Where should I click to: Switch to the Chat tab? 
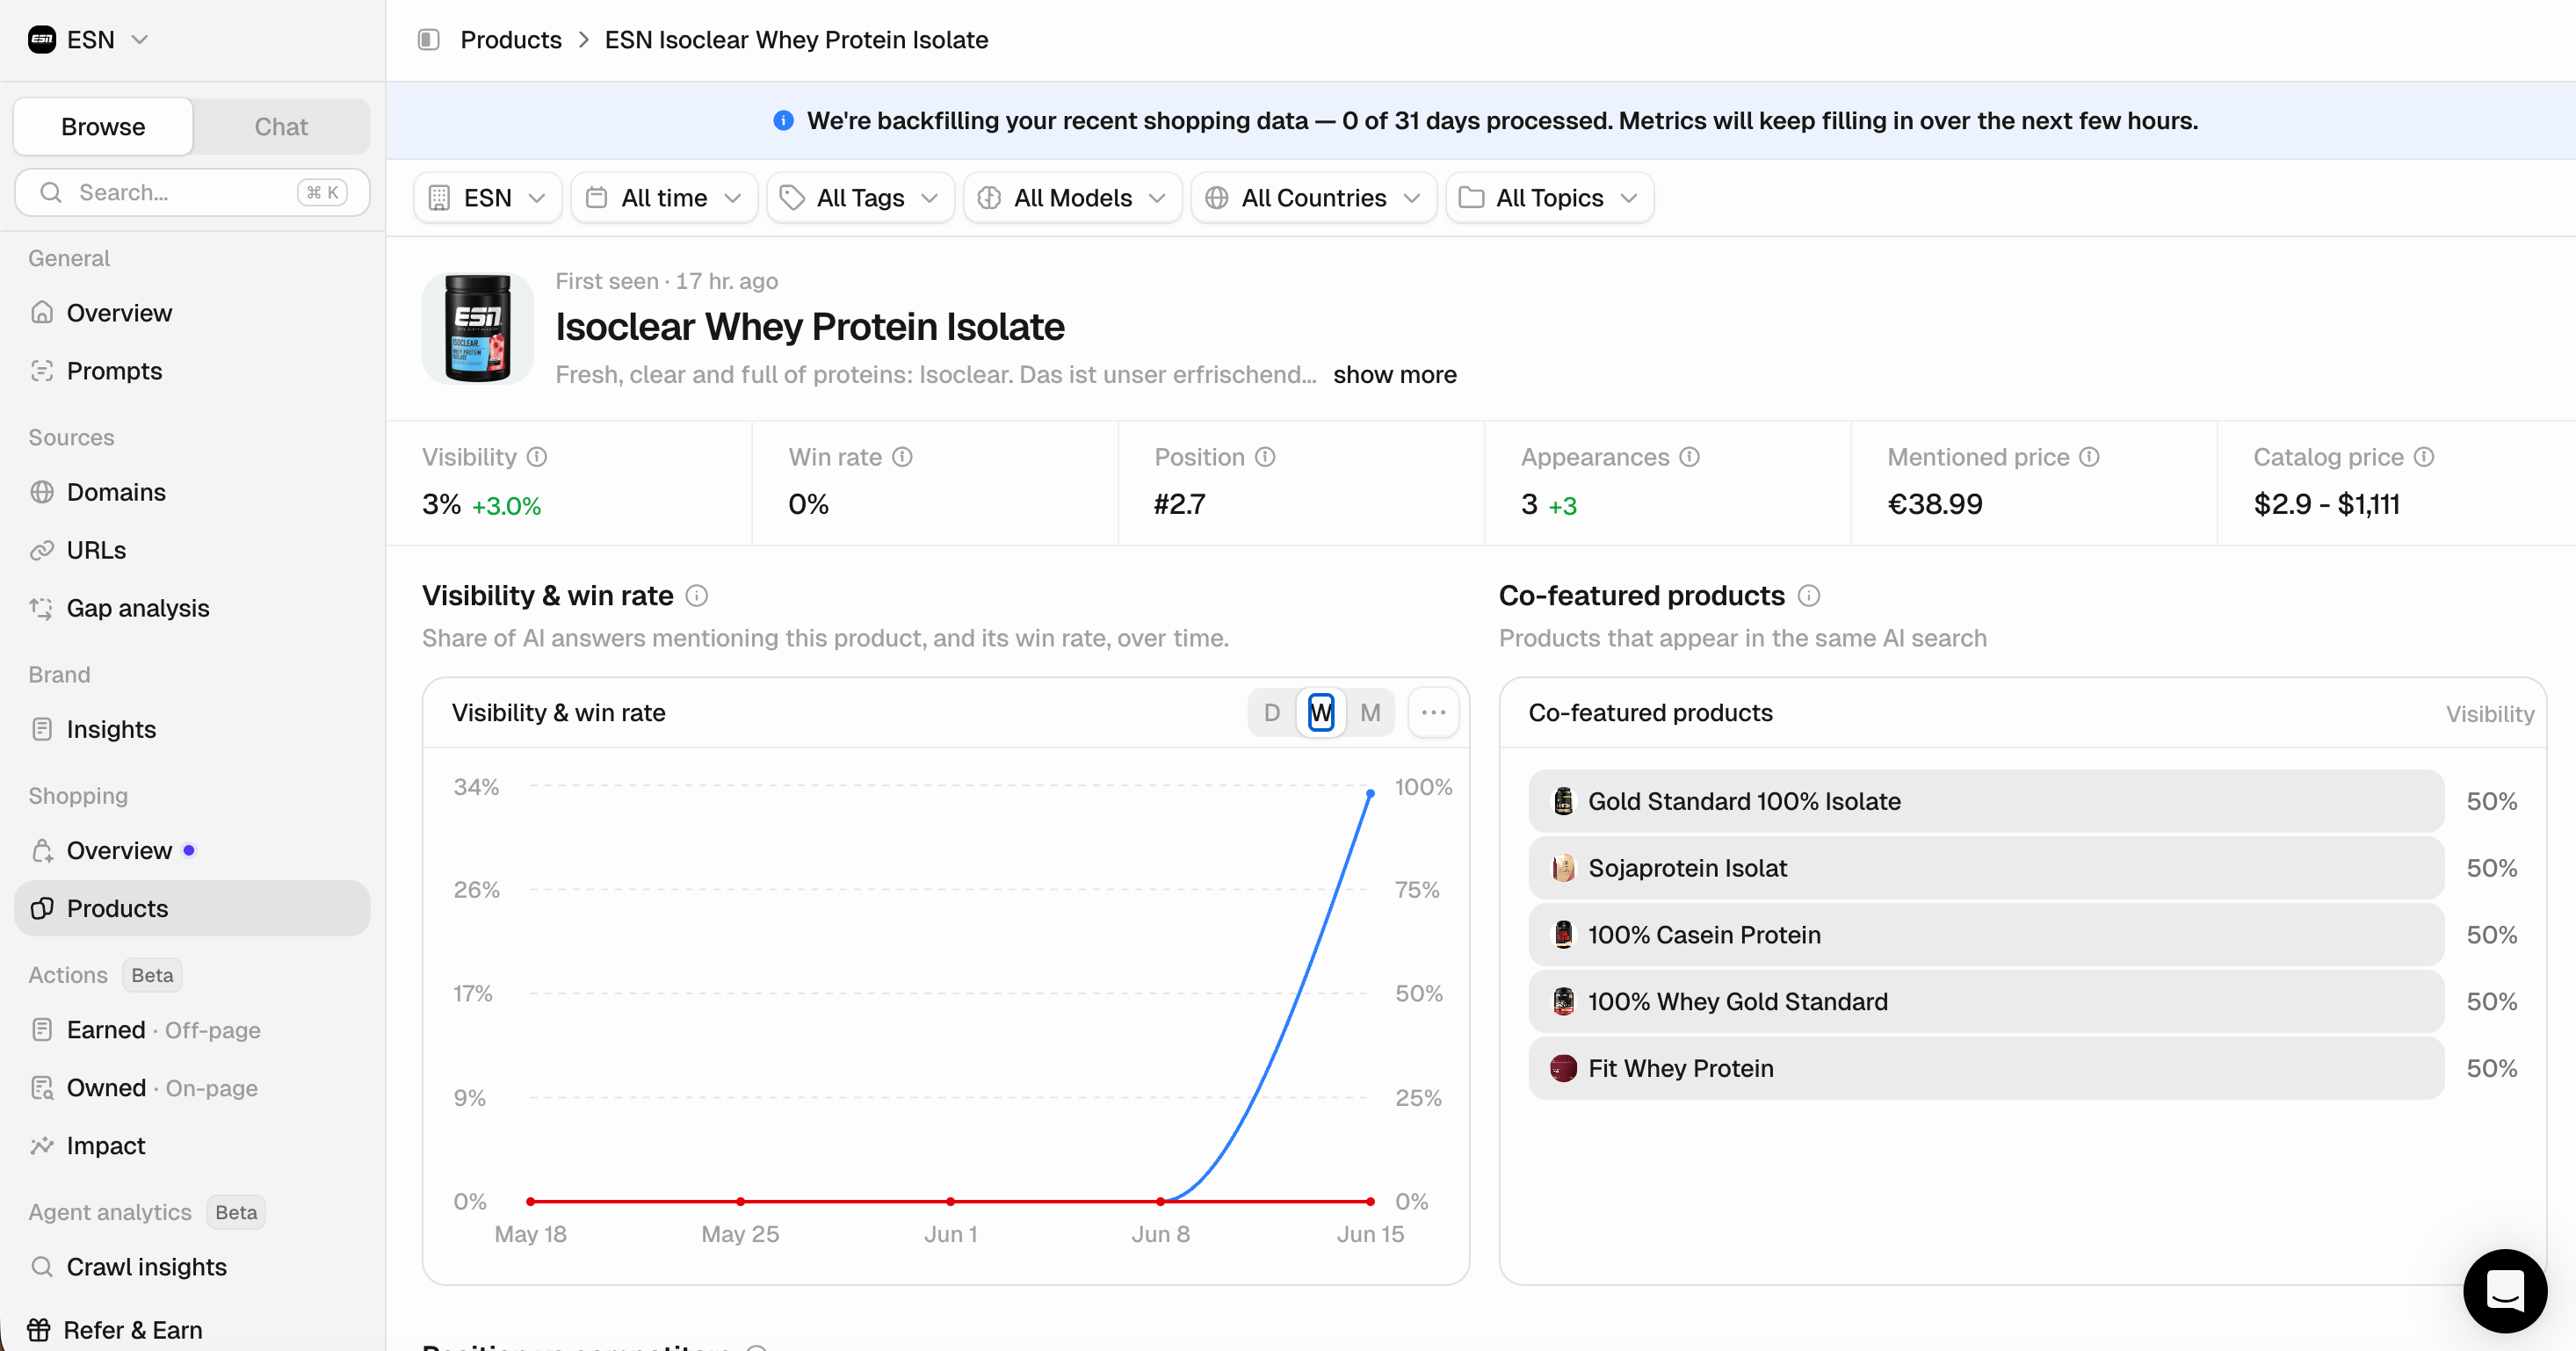tap(281, 127)
